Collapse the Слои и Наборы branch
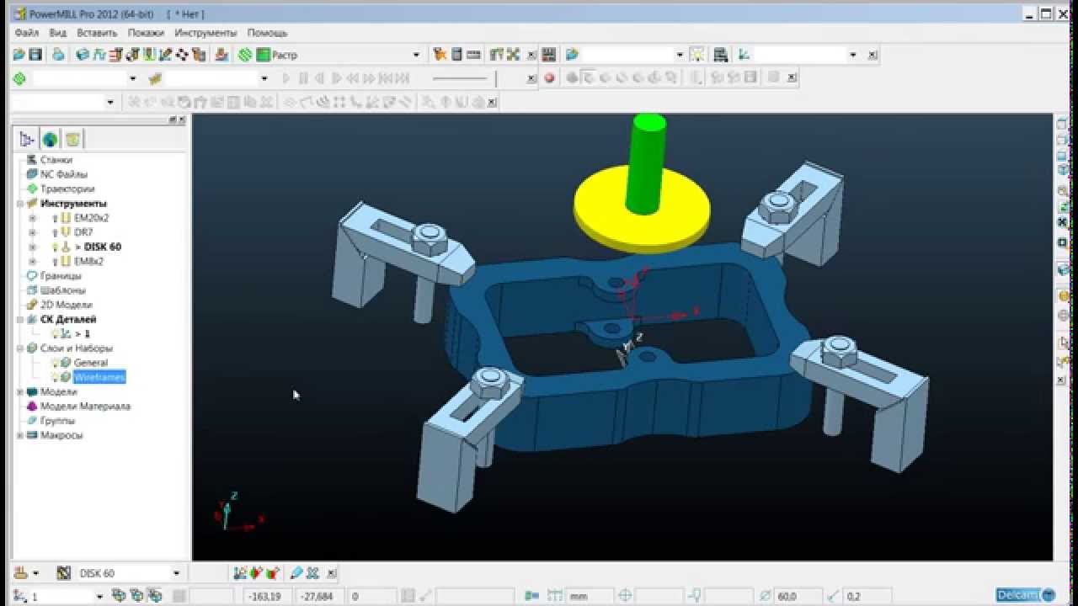Image resolution: width=1078 pixels, height=606 pixels. [x=20, y=348]
